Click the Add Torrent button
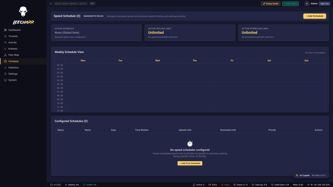 pyautogui.click(x=291, y=4)
